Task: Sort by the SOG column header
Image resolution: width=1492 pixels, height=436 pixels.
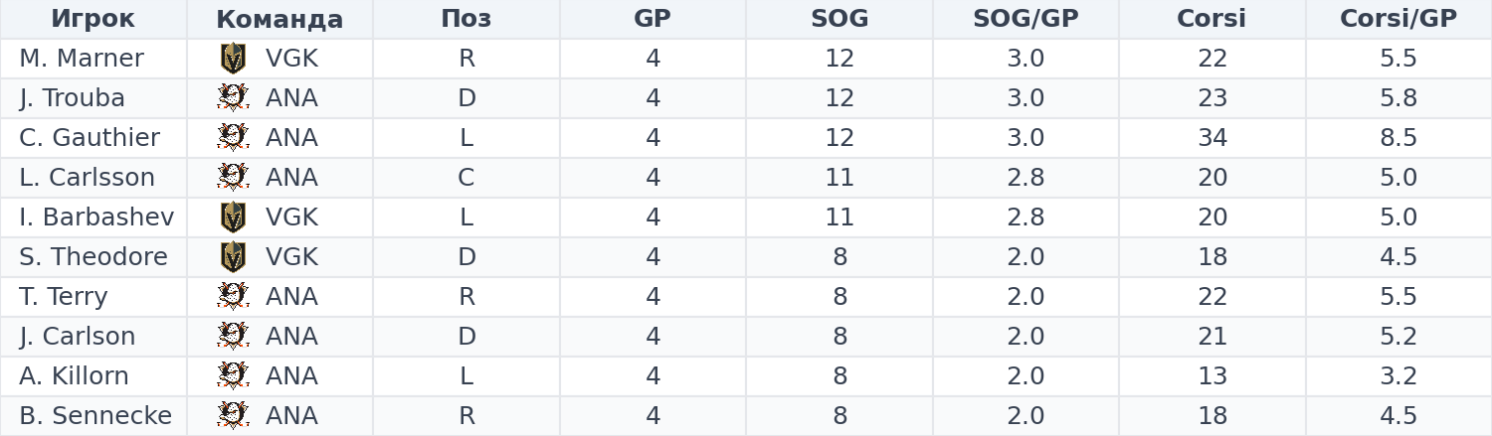Action: [839, 19]
